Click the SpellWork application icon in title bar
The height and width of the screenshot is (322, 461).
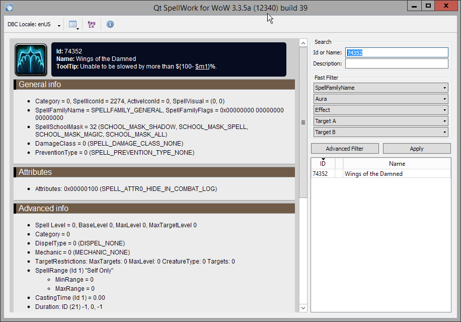(x=9, y=8)
